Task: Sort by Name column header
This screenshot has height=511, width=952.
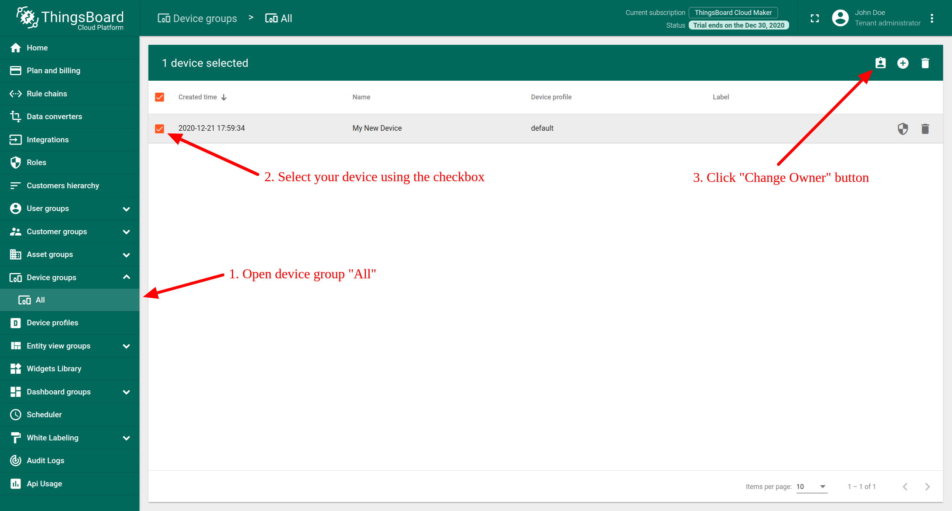Action: (x=361, y=97)
